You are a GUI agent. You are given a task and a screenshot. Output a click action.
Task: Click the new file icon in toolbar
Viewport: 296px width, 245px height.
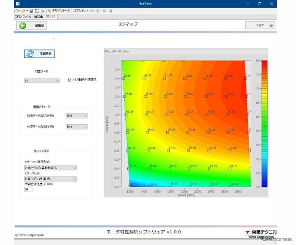pyautogui.click(x=16, y=11)
